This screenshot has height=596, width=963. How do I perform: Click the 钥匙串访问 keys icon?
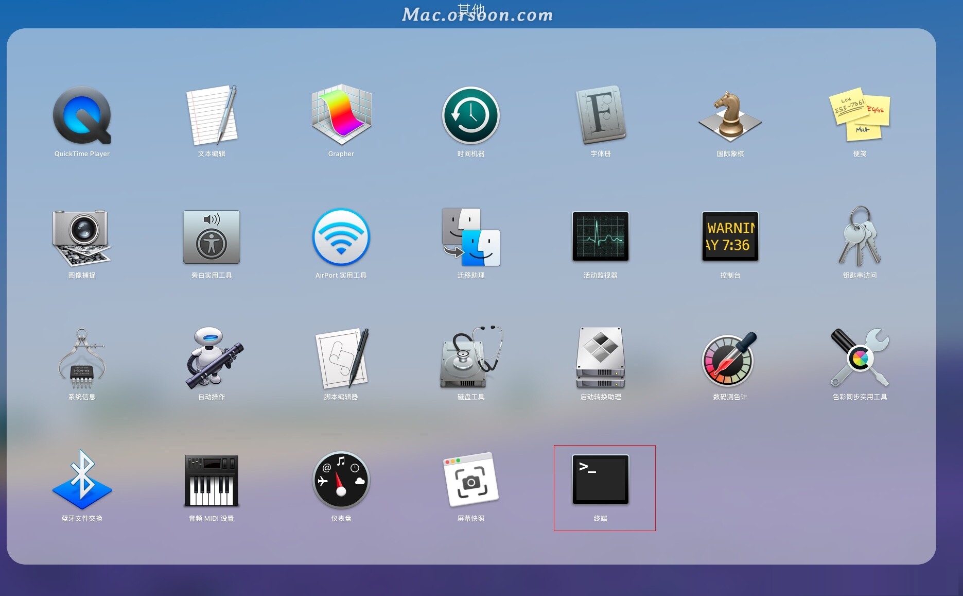coord(860,236)
